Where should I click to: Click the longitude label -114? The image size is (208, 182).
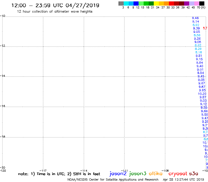click(84, 171)
